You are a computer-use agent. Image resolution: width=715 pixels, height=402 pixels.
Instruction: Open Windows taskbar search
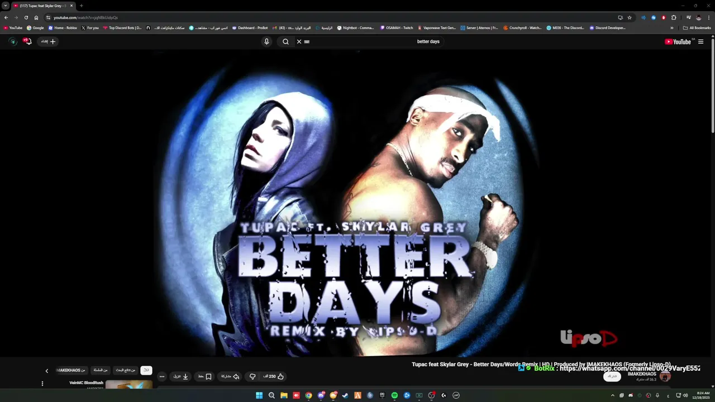click(271, 395)
